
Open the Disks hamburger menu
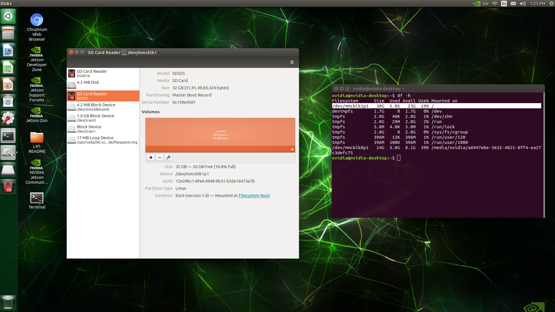(292, 62)
